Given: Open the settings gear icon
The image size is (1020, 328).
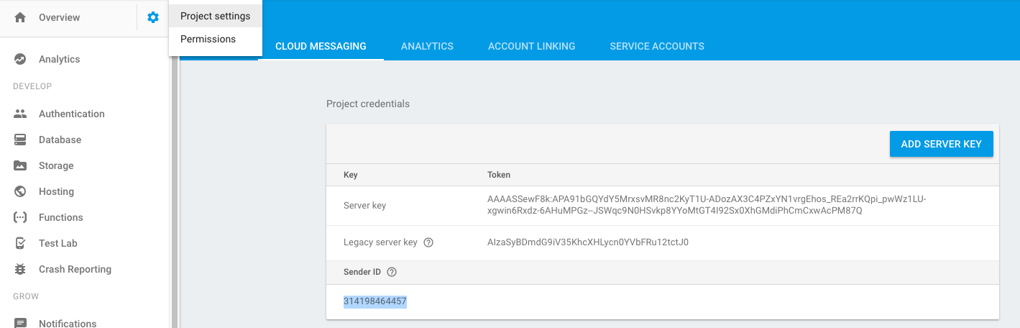Looking at the screenshot, I should 153,17.
